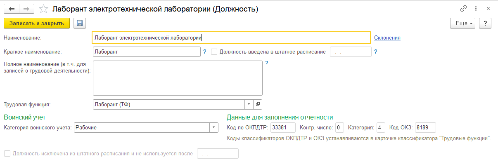The width and height of the screenshot is (498, 164).
Task: Save record with the floppy disk icon
Action: [80, 23]
